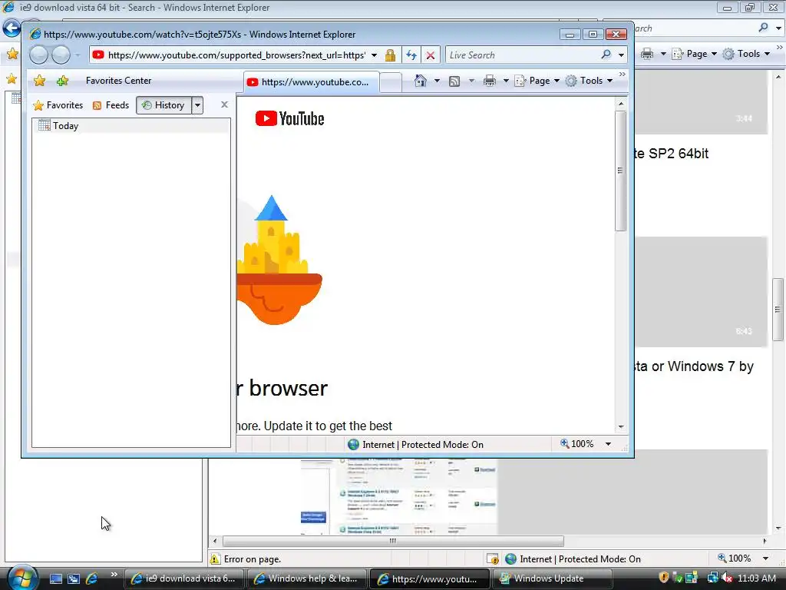
Task: Click the taskbar clock showing 11:03 AM
Action: (757, 578)
